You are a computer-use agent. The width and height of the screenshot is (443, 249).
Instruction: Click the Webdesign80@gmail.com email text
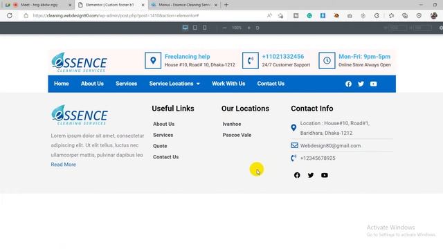(x=330, y=146)
